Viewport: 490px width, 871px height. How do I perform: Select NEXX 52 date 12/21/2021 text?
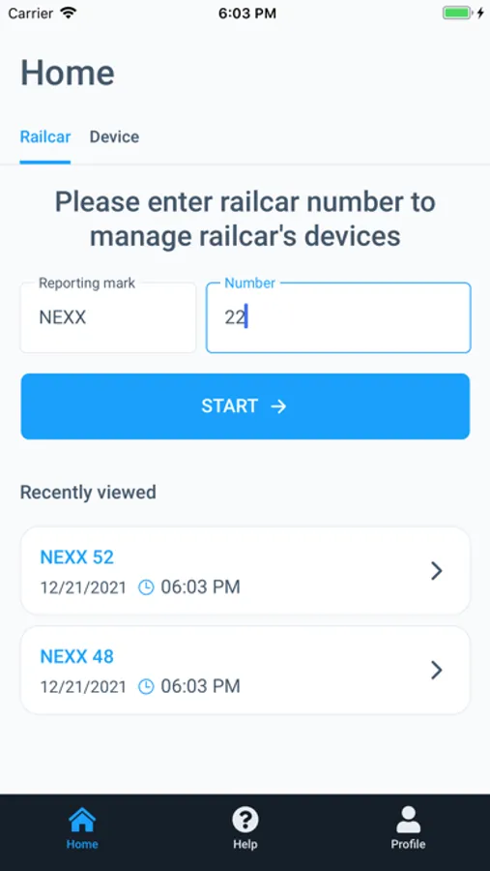(x=83, y=587)
